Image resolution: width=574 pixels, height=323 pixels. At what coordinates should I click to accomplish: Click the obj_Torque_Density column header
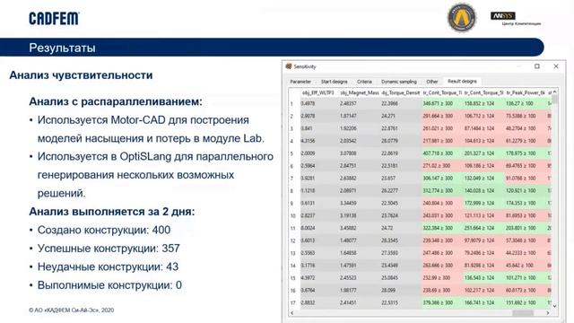[401, 93]
